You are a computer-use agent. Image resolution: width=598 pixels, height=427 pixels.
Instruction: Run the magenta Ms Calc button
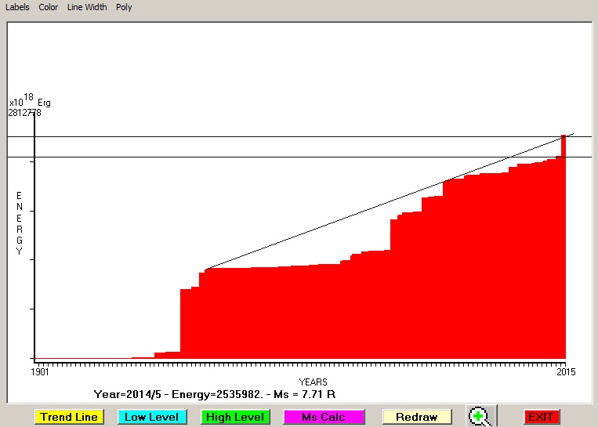pos(322,417)
